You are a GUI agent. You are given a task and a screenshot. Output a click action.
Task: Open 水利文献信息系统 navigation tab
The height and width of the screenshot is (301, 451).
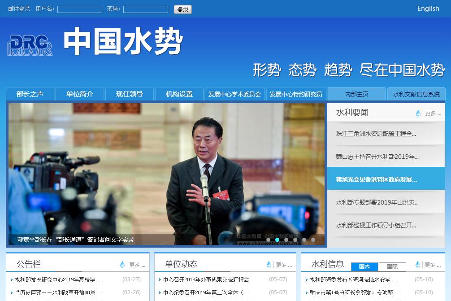416,94
